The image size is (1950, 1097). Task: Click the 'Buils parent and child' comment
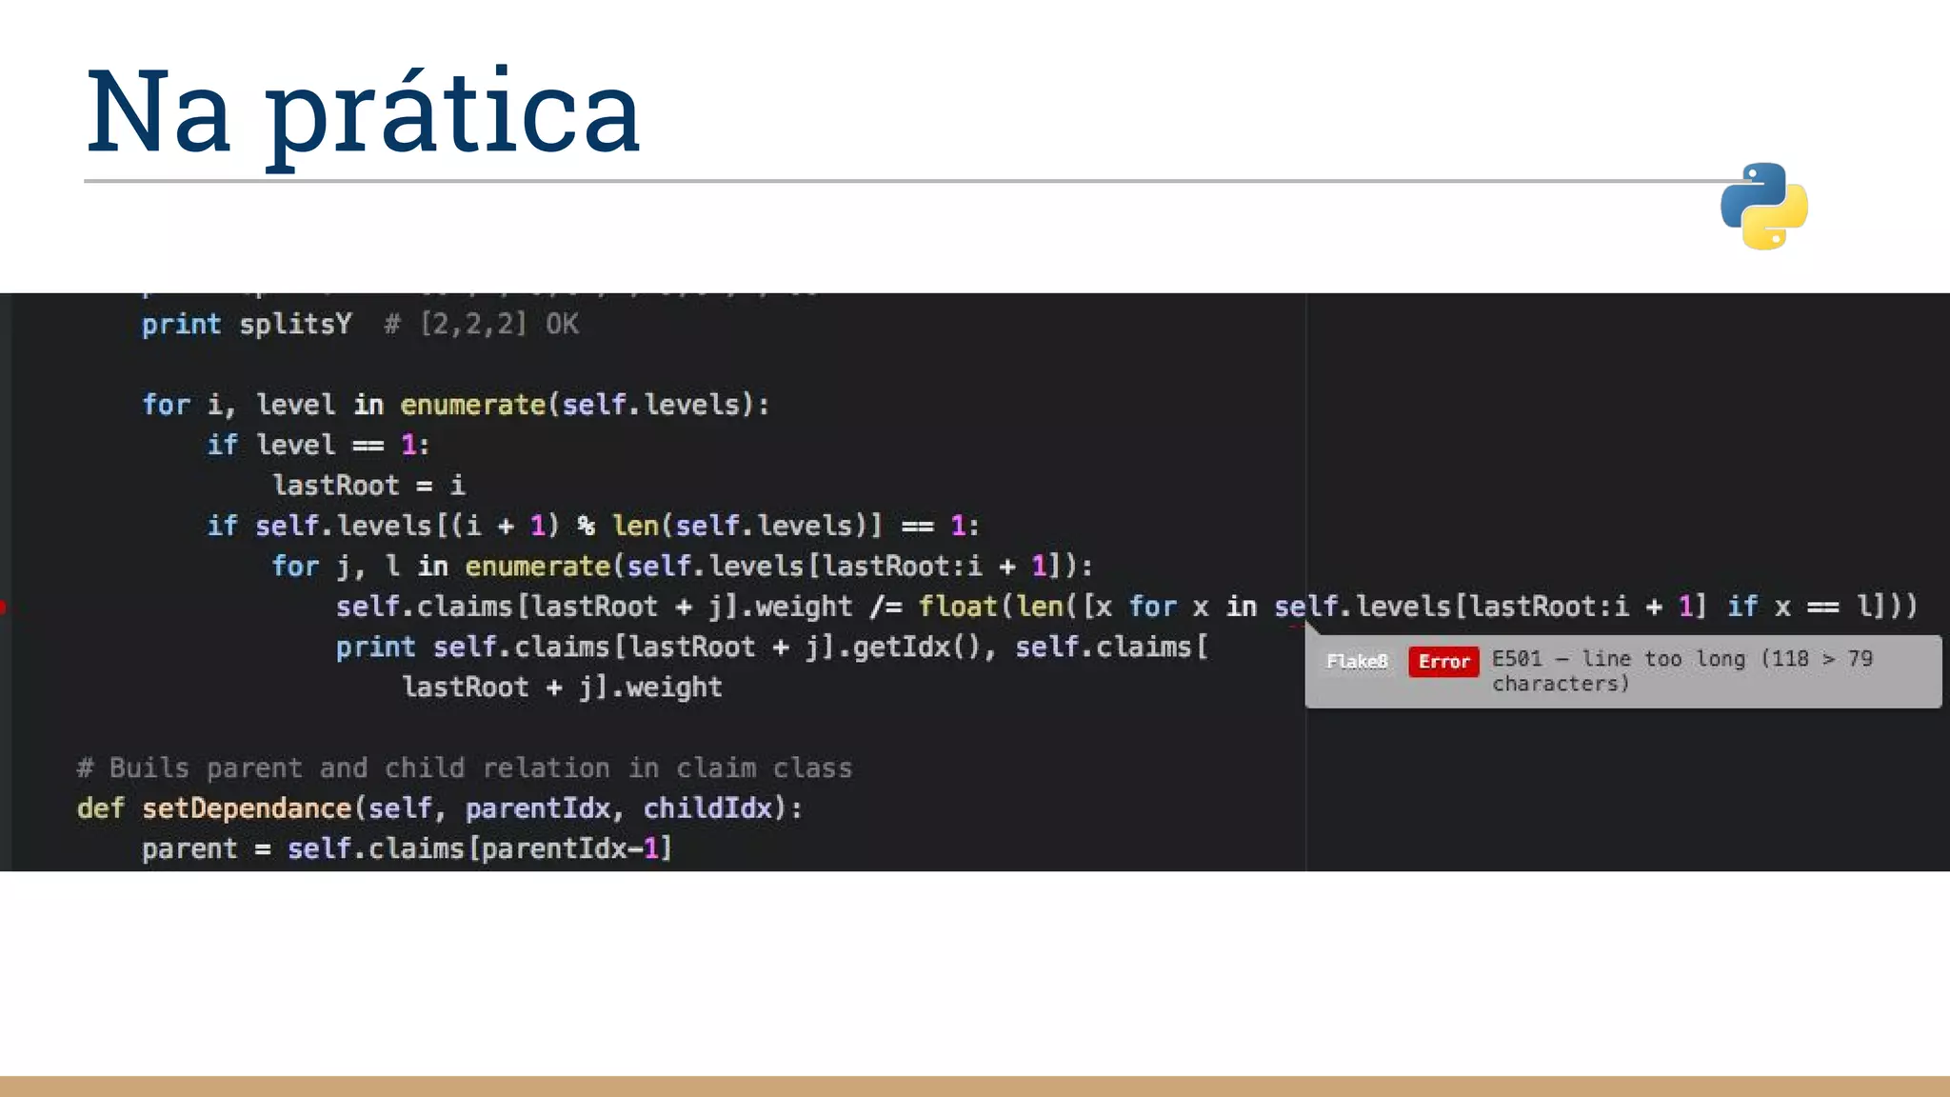pos(464,768)
